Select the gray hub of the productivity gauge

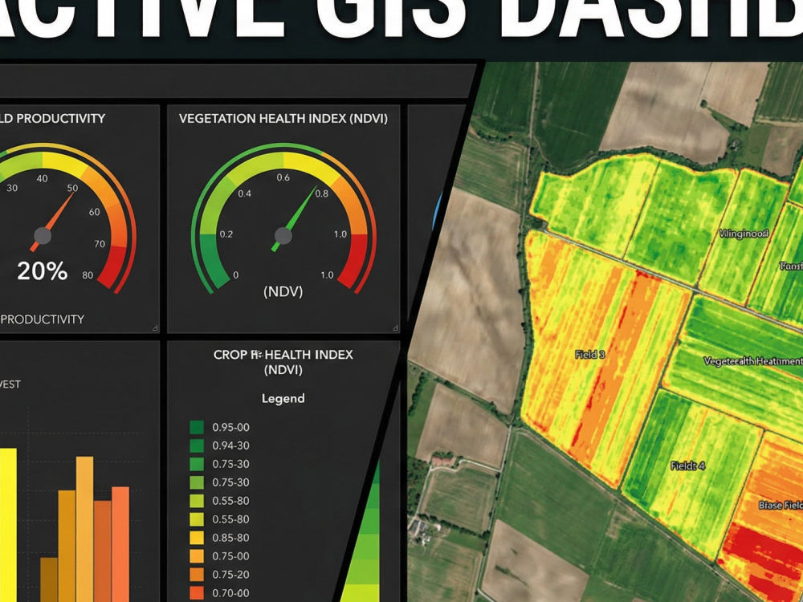(x=43, y=236)
